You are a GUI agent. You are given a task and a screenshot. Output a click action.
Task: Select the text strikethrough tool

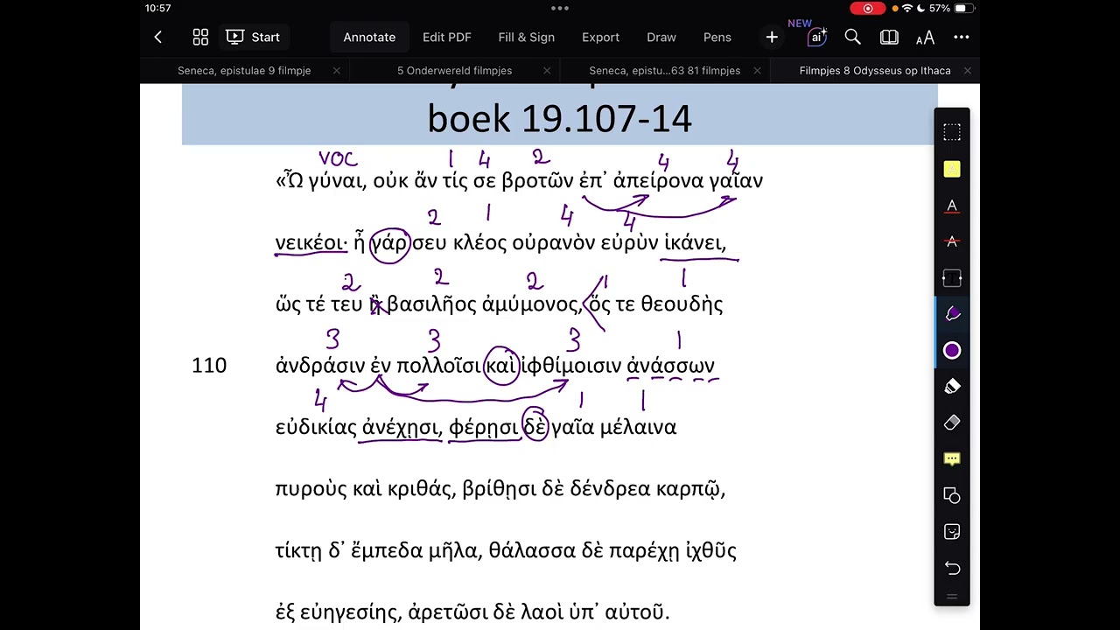952,241
